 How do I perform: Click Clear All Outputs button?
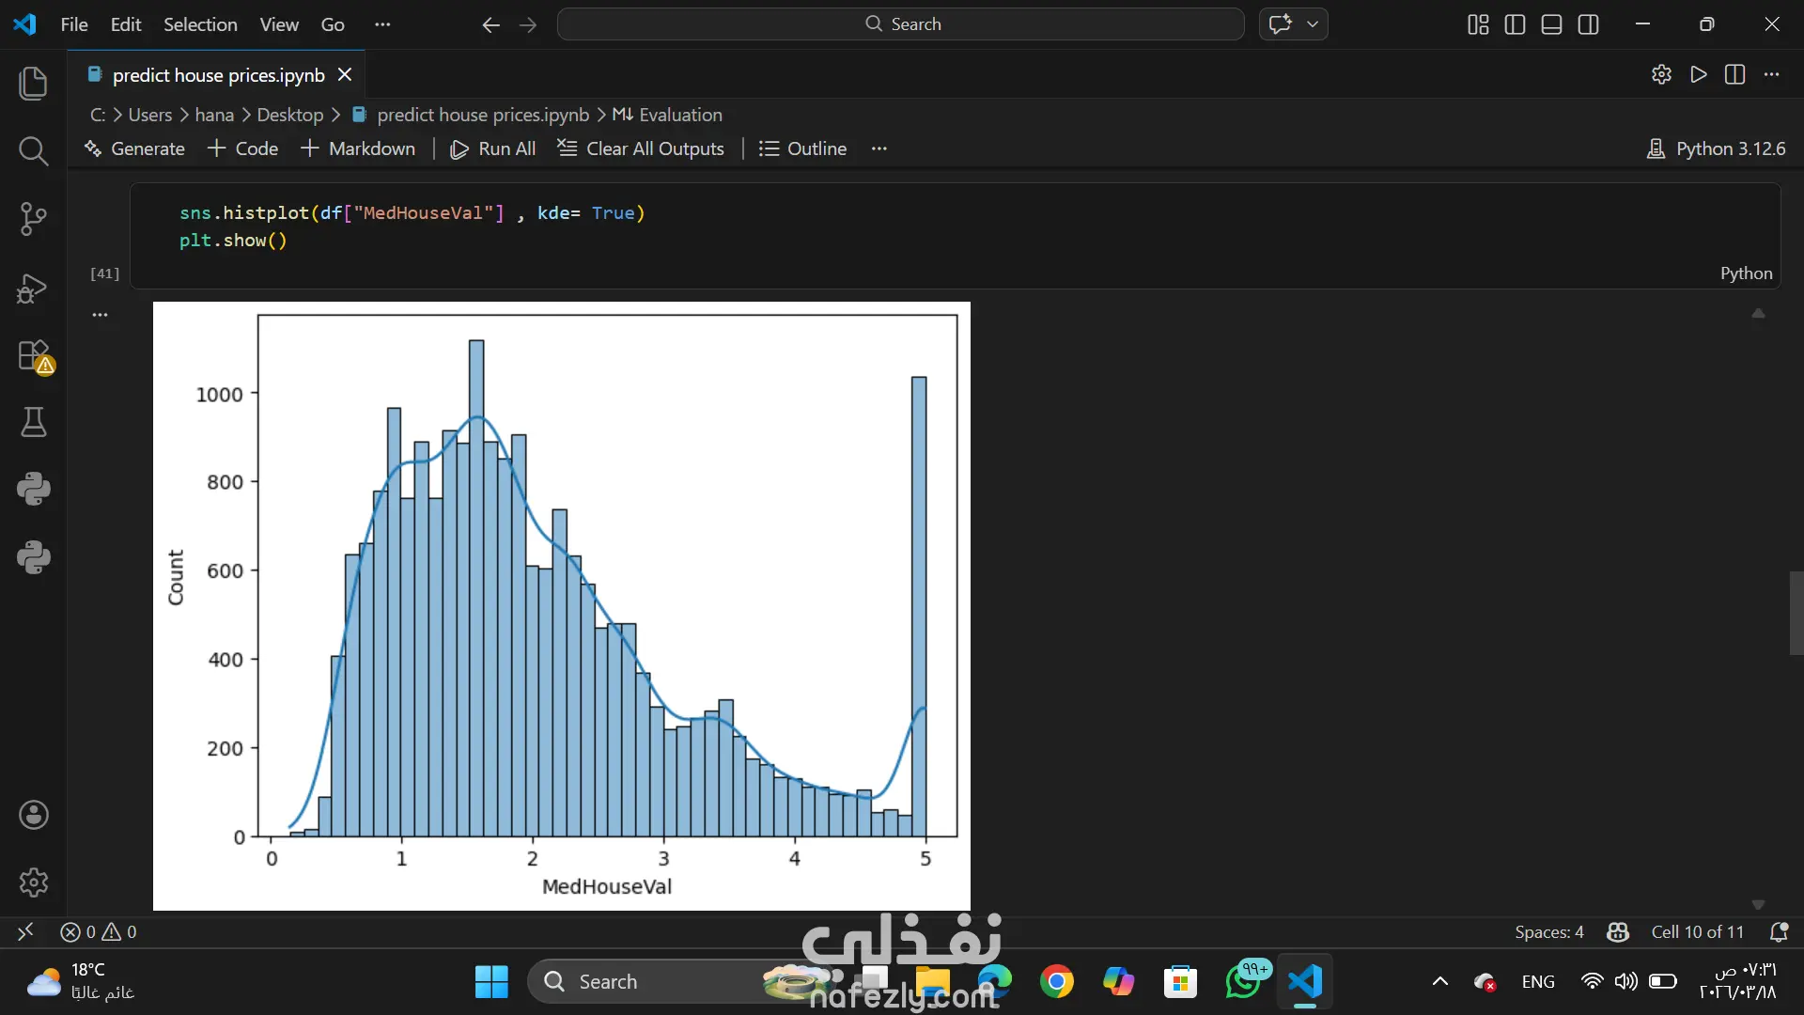tap(641, 148)
